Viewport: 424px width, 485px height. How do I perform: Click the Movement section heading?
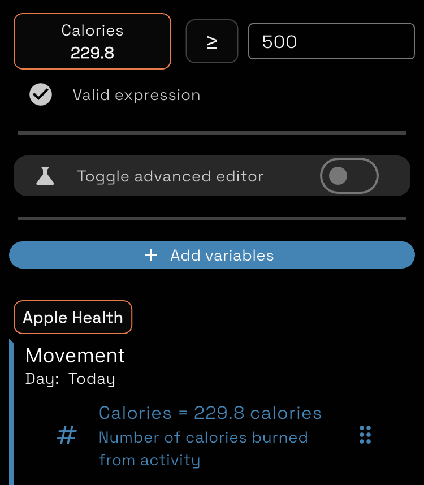click(75, 355)
